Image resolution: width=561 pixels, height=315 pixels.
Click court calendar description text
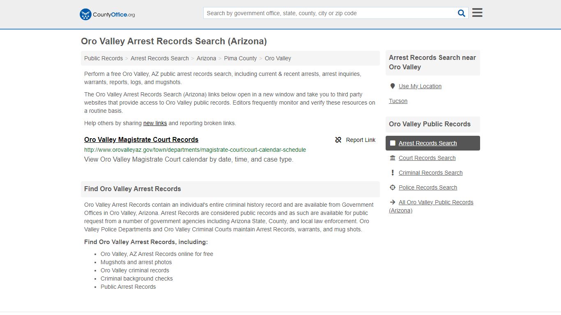coord(189,160)
